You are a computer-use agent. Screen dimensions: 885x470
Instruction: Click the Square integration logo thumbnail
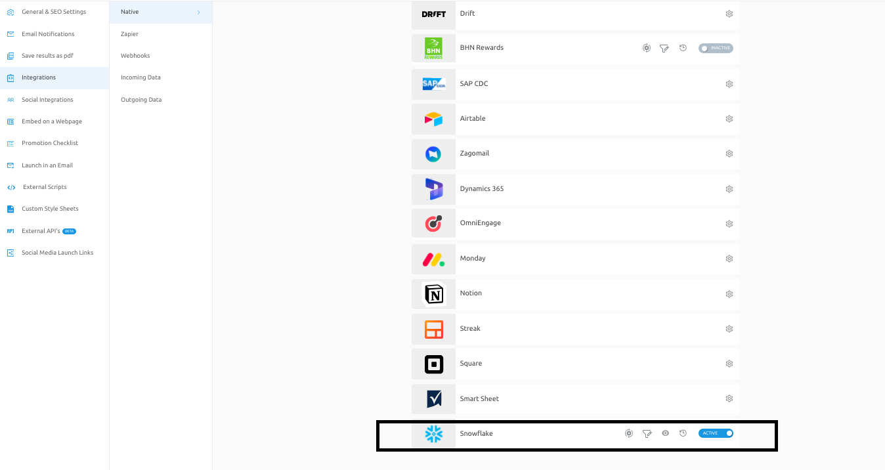pos(433,364)
